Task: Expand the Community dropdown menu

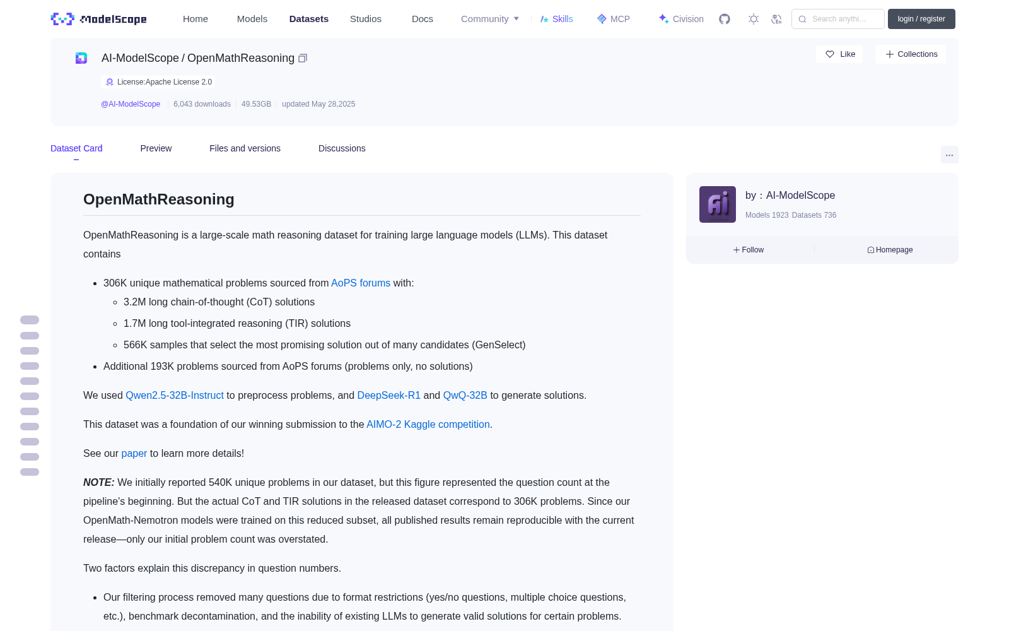Action: [490, 19]
